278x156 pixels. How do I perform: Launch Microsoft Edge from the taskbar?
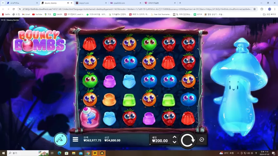[60, 153]
